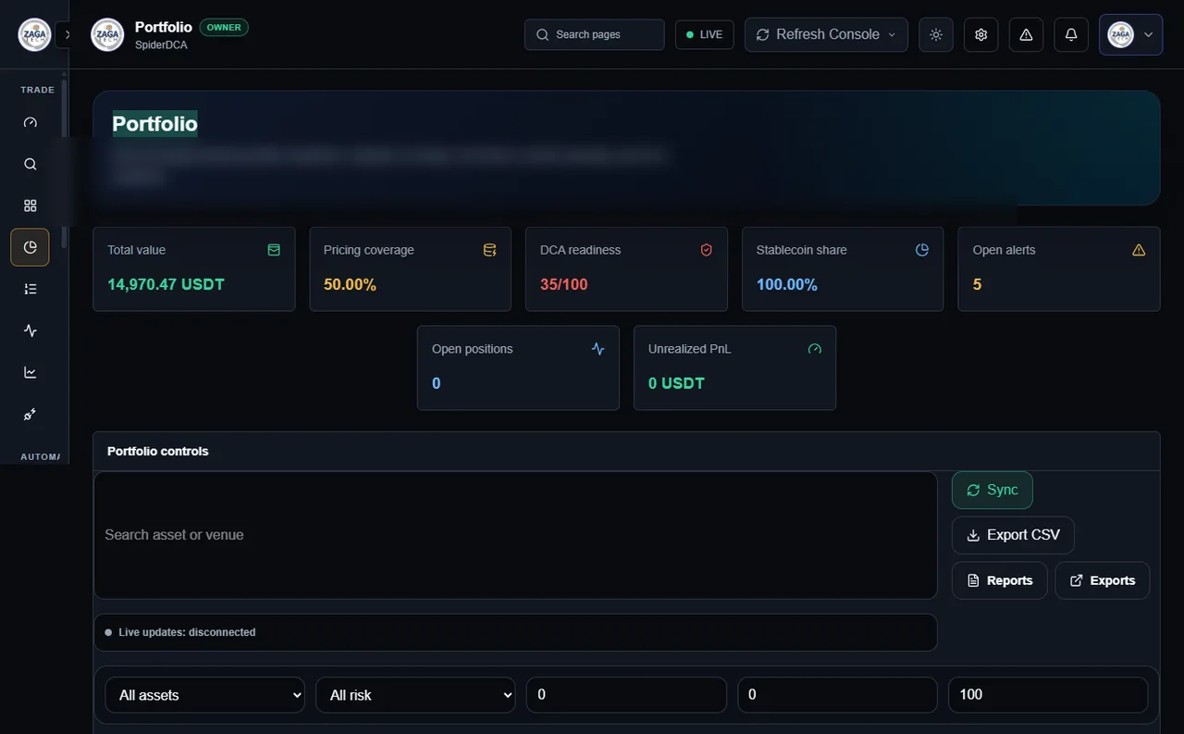Click the Open positions pulse icon

(598, 349)
